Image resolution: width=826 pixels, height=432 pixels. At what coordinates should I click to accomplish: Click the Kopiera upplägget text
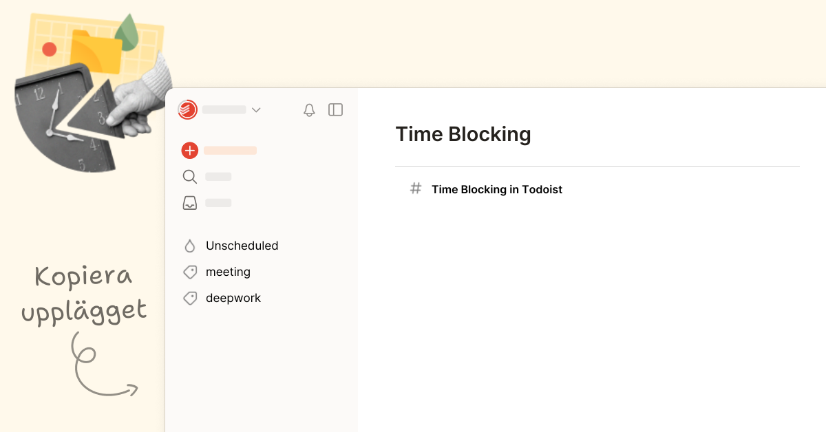(x=84, y=294)
